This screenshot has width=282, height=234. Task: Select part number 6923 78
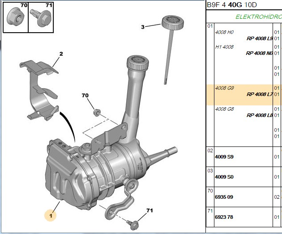224,217
